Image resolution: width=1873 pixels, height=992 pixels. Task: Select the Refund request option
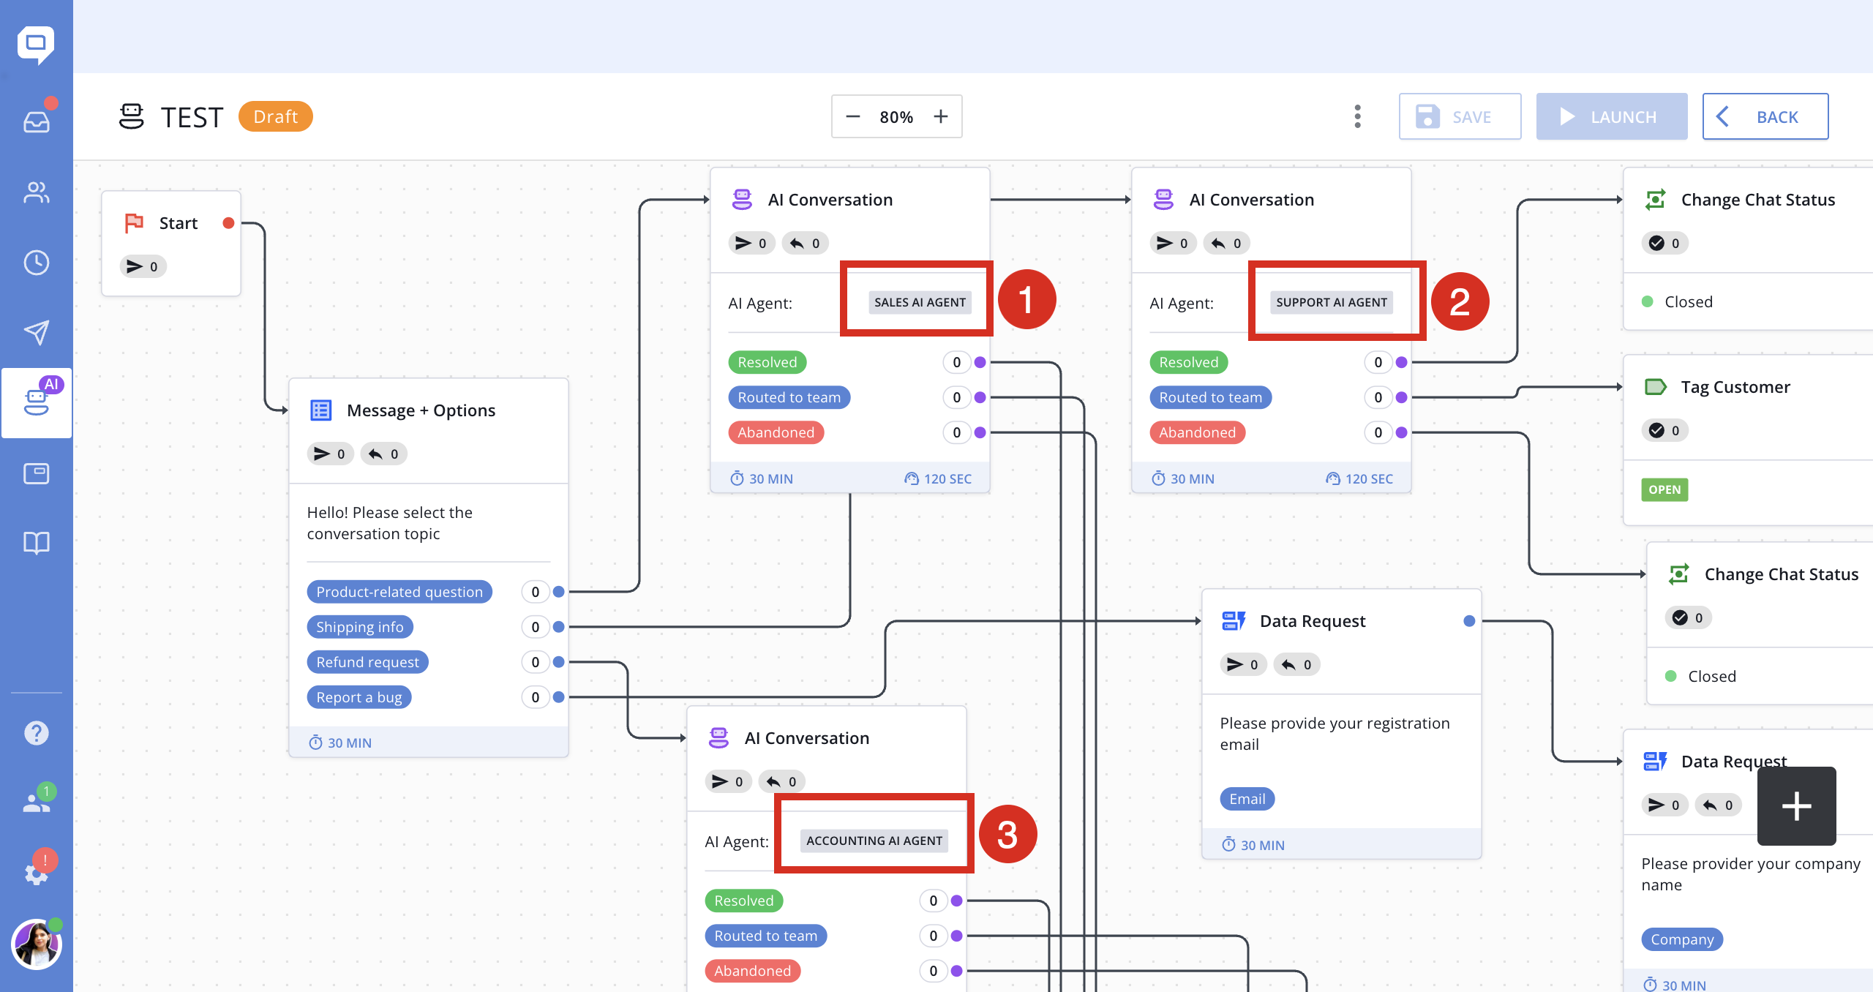(x=367, y=662)
